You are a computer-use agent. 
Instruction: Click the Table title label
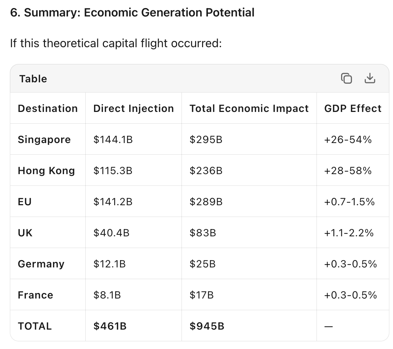click(x=33, y=79)
